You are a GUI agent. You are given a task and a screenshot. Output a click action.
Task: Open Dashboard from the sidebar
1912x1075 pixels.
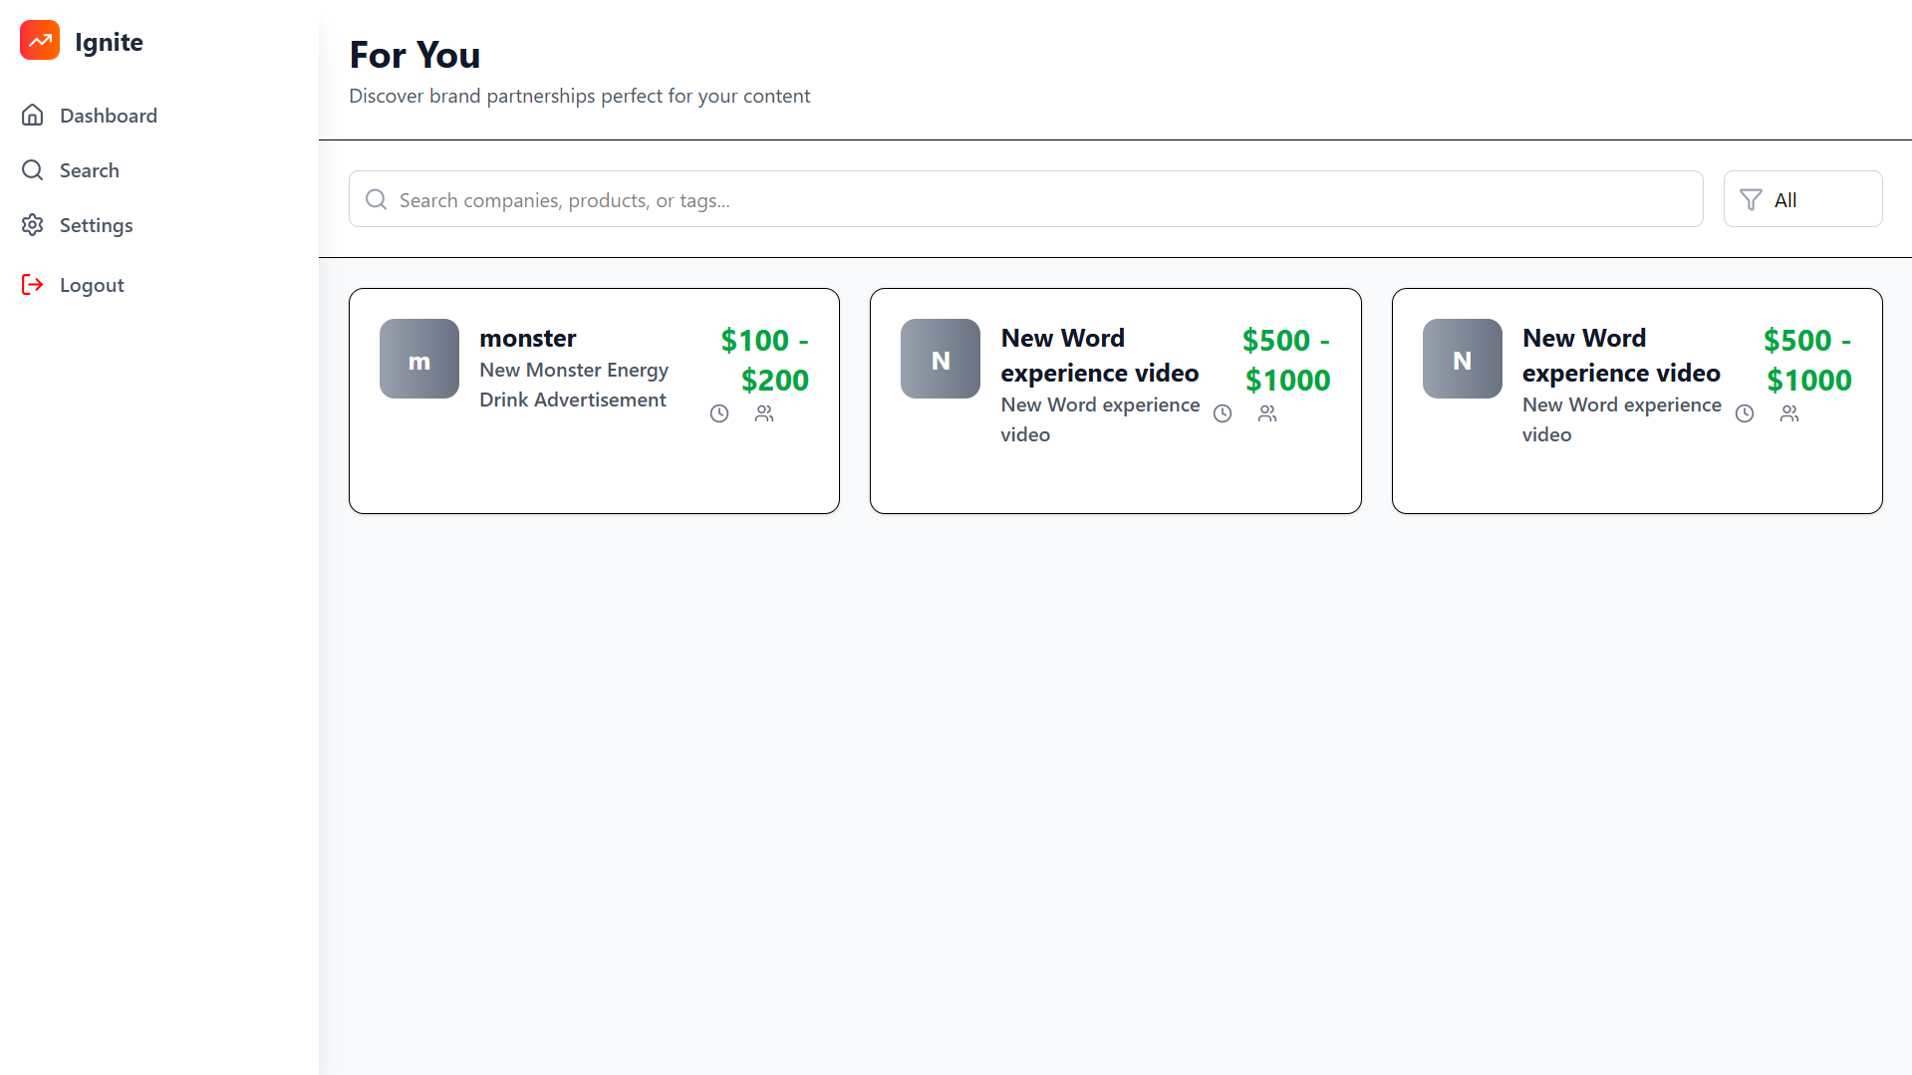(108, 116)
